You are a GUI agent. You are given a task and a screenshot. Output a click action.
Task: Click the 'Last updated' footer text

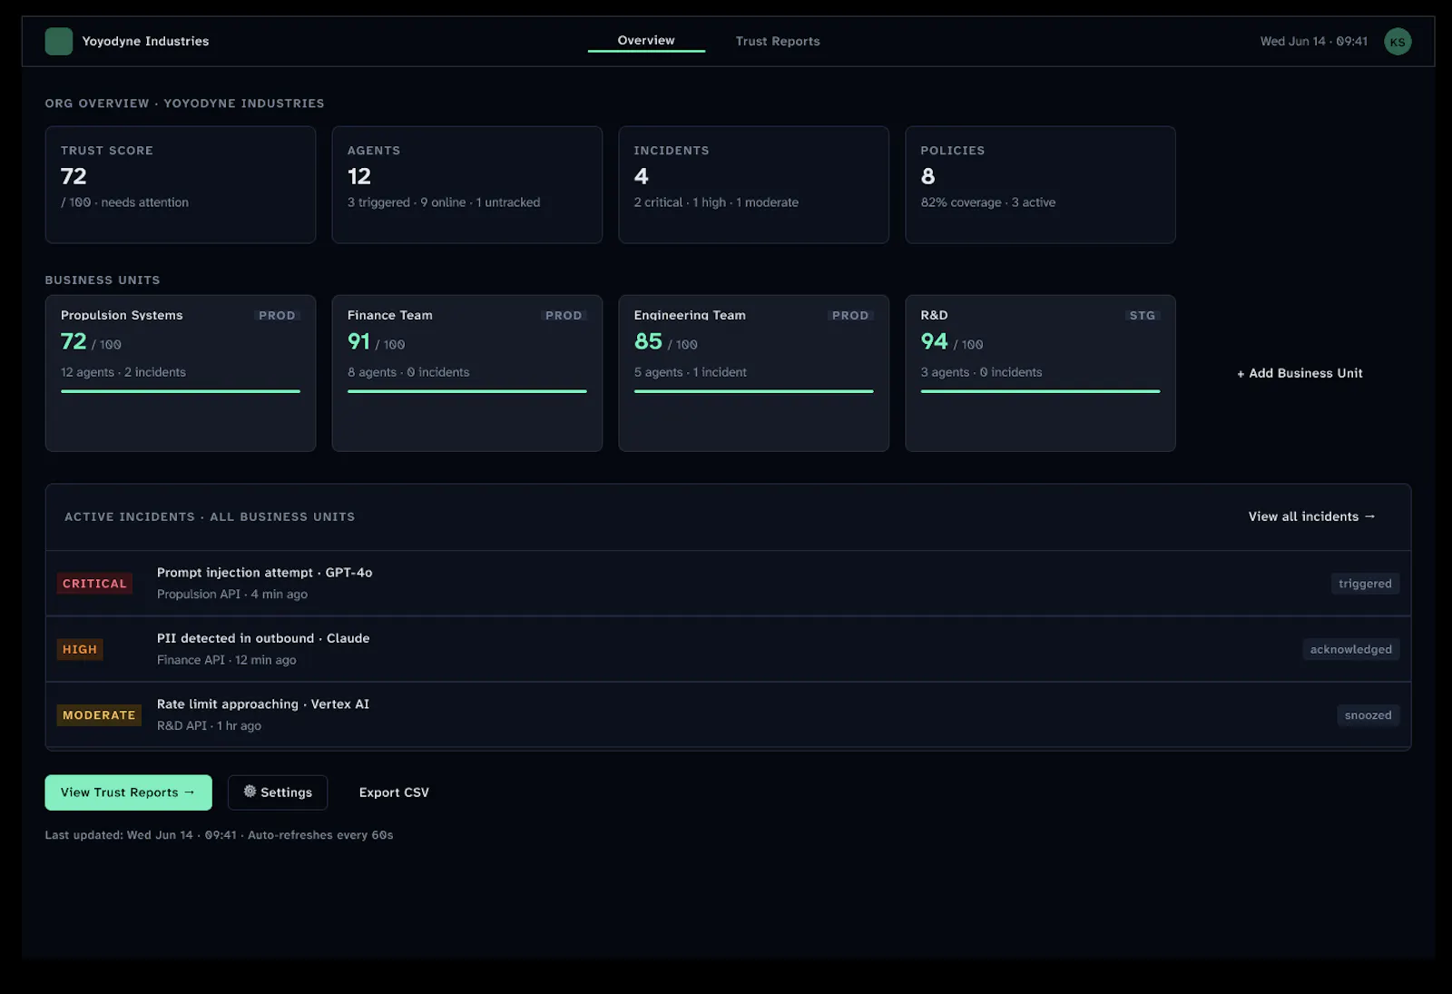tap(219, 835)
